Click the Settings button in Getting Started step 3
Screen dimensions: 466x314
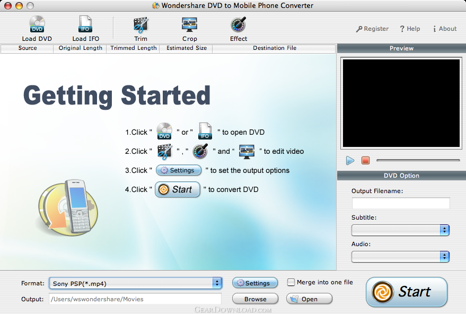click(x=178, y=170)
